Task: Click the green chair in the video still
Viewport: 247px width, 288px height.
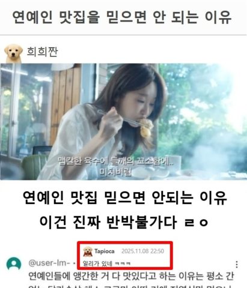Action: pyautogui.click(x=34, y=167)
